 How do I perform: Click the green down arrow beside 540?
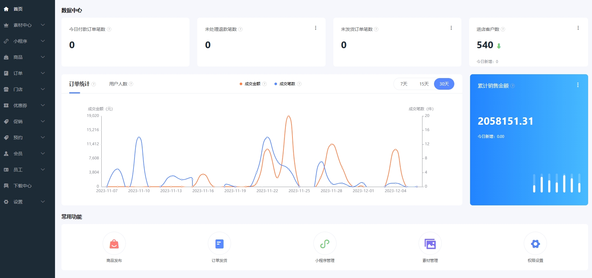(499, 46)
